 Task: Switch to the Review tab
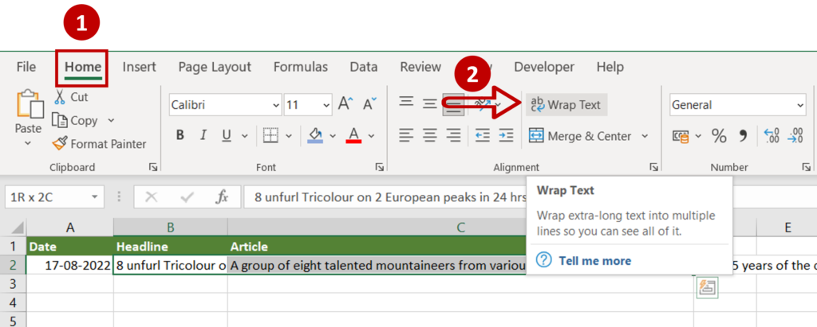coord(420,67)
